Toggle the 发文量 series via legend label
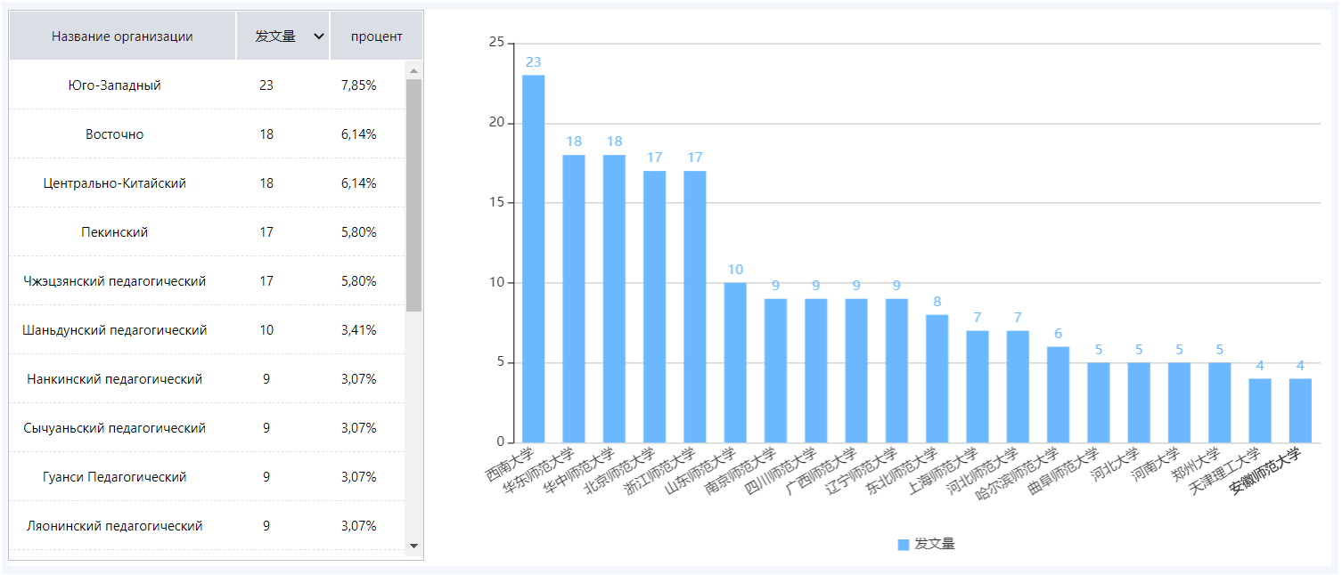The height and width of the screenshot is (575, 1342). point(934,544)
